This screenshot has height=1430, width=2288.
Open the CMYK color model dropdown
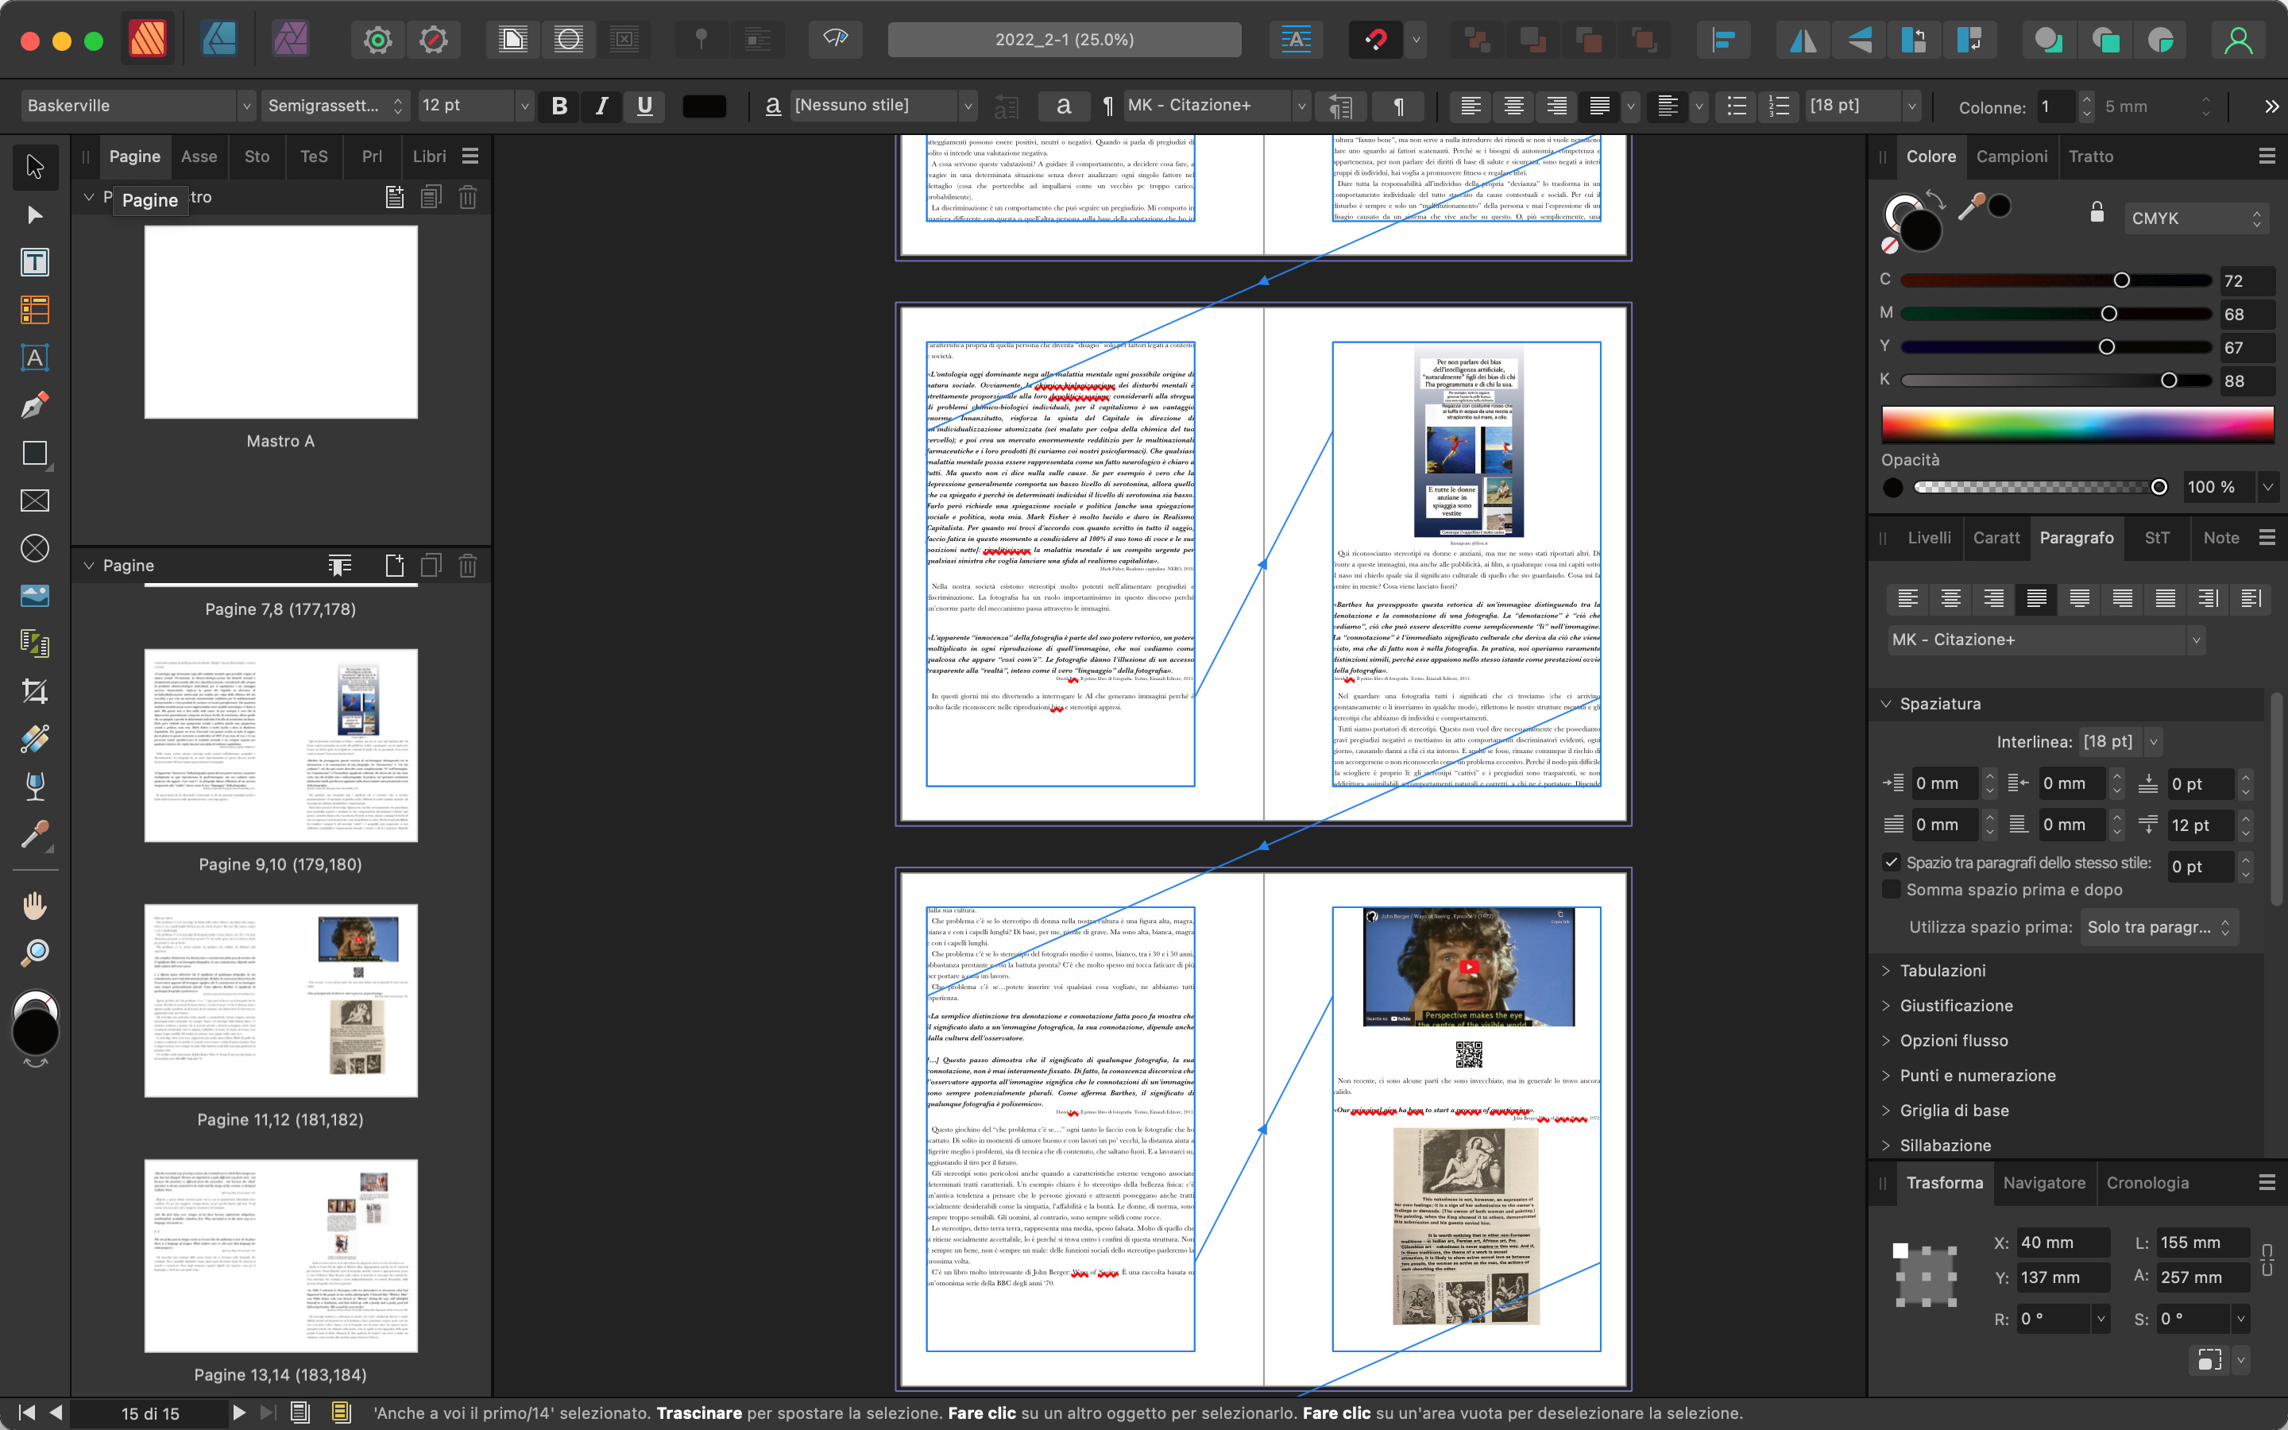pyautogui.click(x=2194, y=218)
